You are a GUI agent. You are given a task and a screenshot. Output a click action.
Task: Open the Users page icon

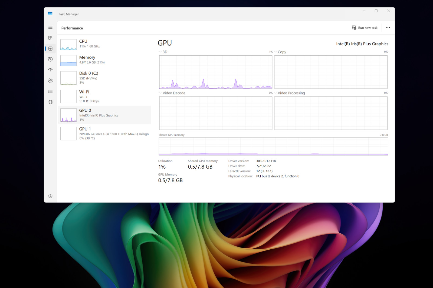[x=50, y=81]
